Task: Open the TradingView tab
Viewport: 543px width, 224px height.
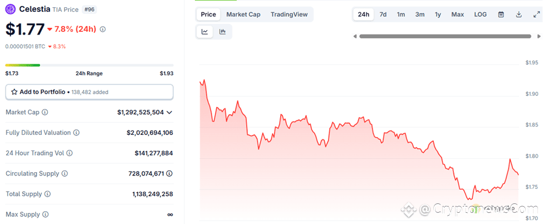Action: pos(289,14)
